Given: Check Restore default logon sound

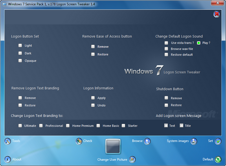Looking at the screenshot, I should coord(166,54).
